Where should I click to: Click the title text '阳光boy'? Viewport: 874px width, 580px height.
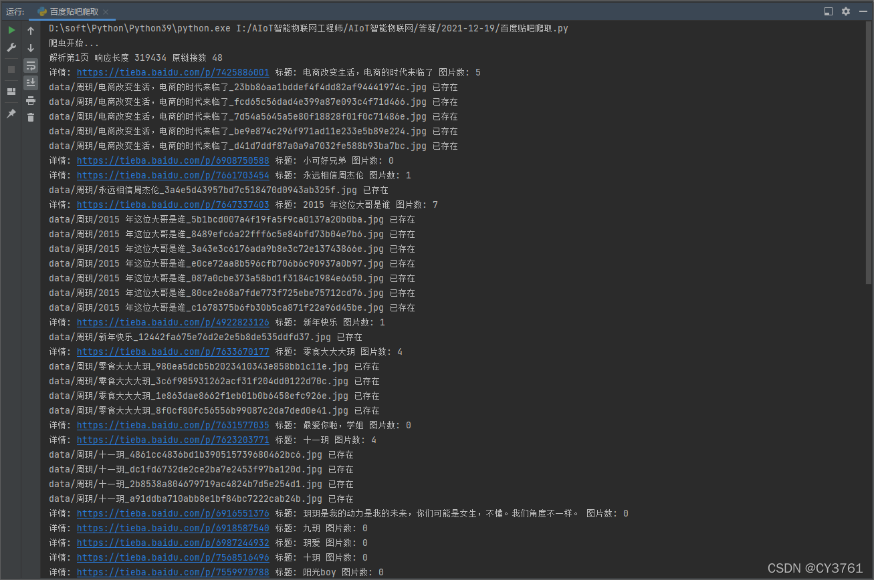(320, 572)
